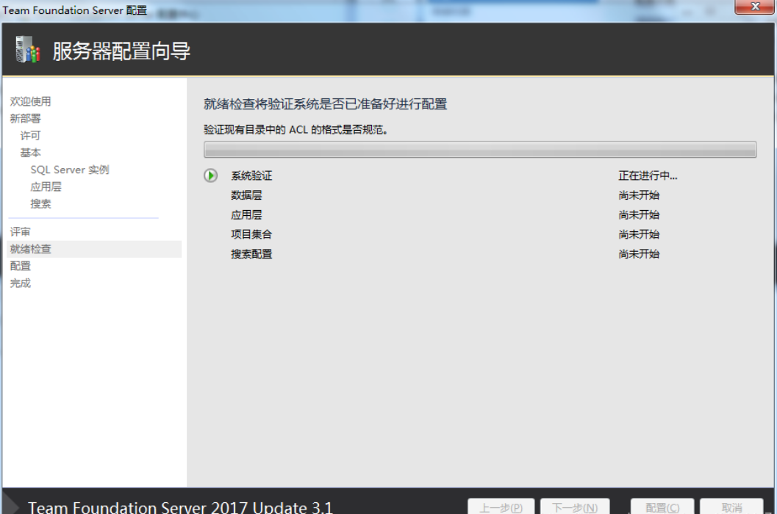Click the 搜索配置 check row label
Screen dimensions: 777x514
pyautogui.click(x=251, y=254)
